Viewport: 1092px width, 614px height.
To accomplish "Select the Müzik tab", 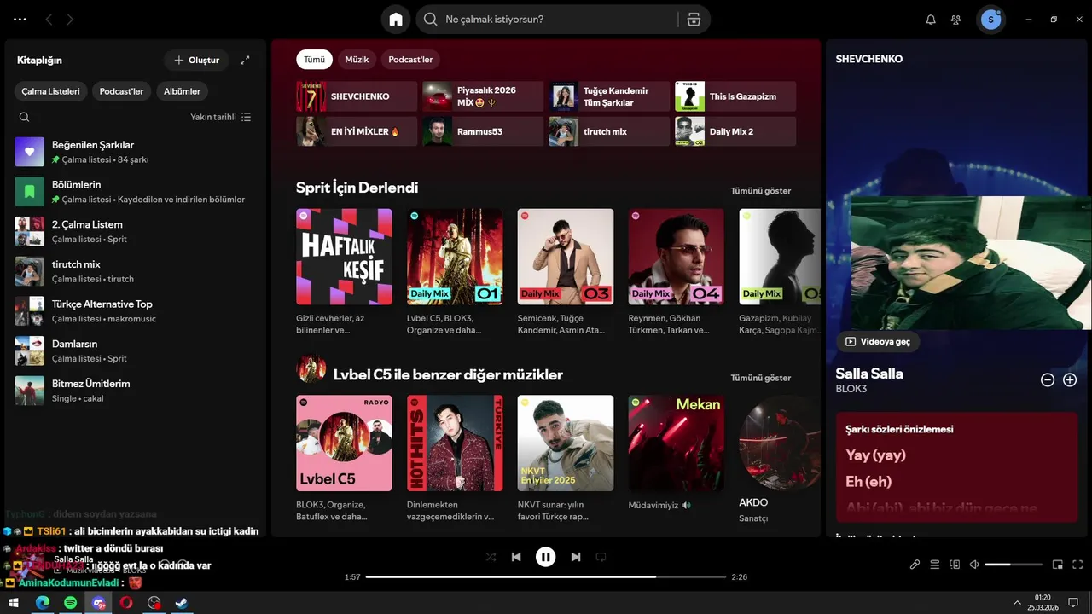I will point(357,60).
